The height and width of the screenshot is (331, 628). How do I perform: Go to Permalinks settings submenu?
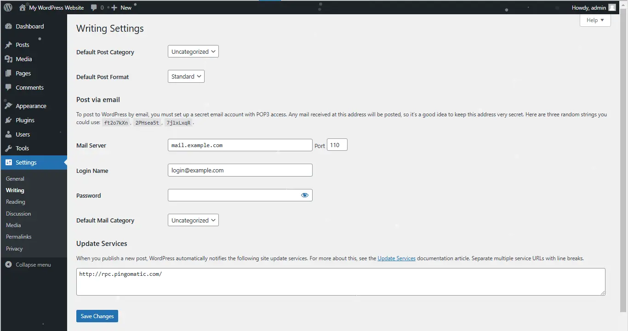point(19,236)
